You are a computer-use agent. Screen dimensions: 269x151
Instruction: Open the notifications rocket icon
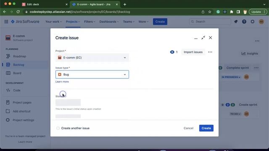[x=236, y=21]
